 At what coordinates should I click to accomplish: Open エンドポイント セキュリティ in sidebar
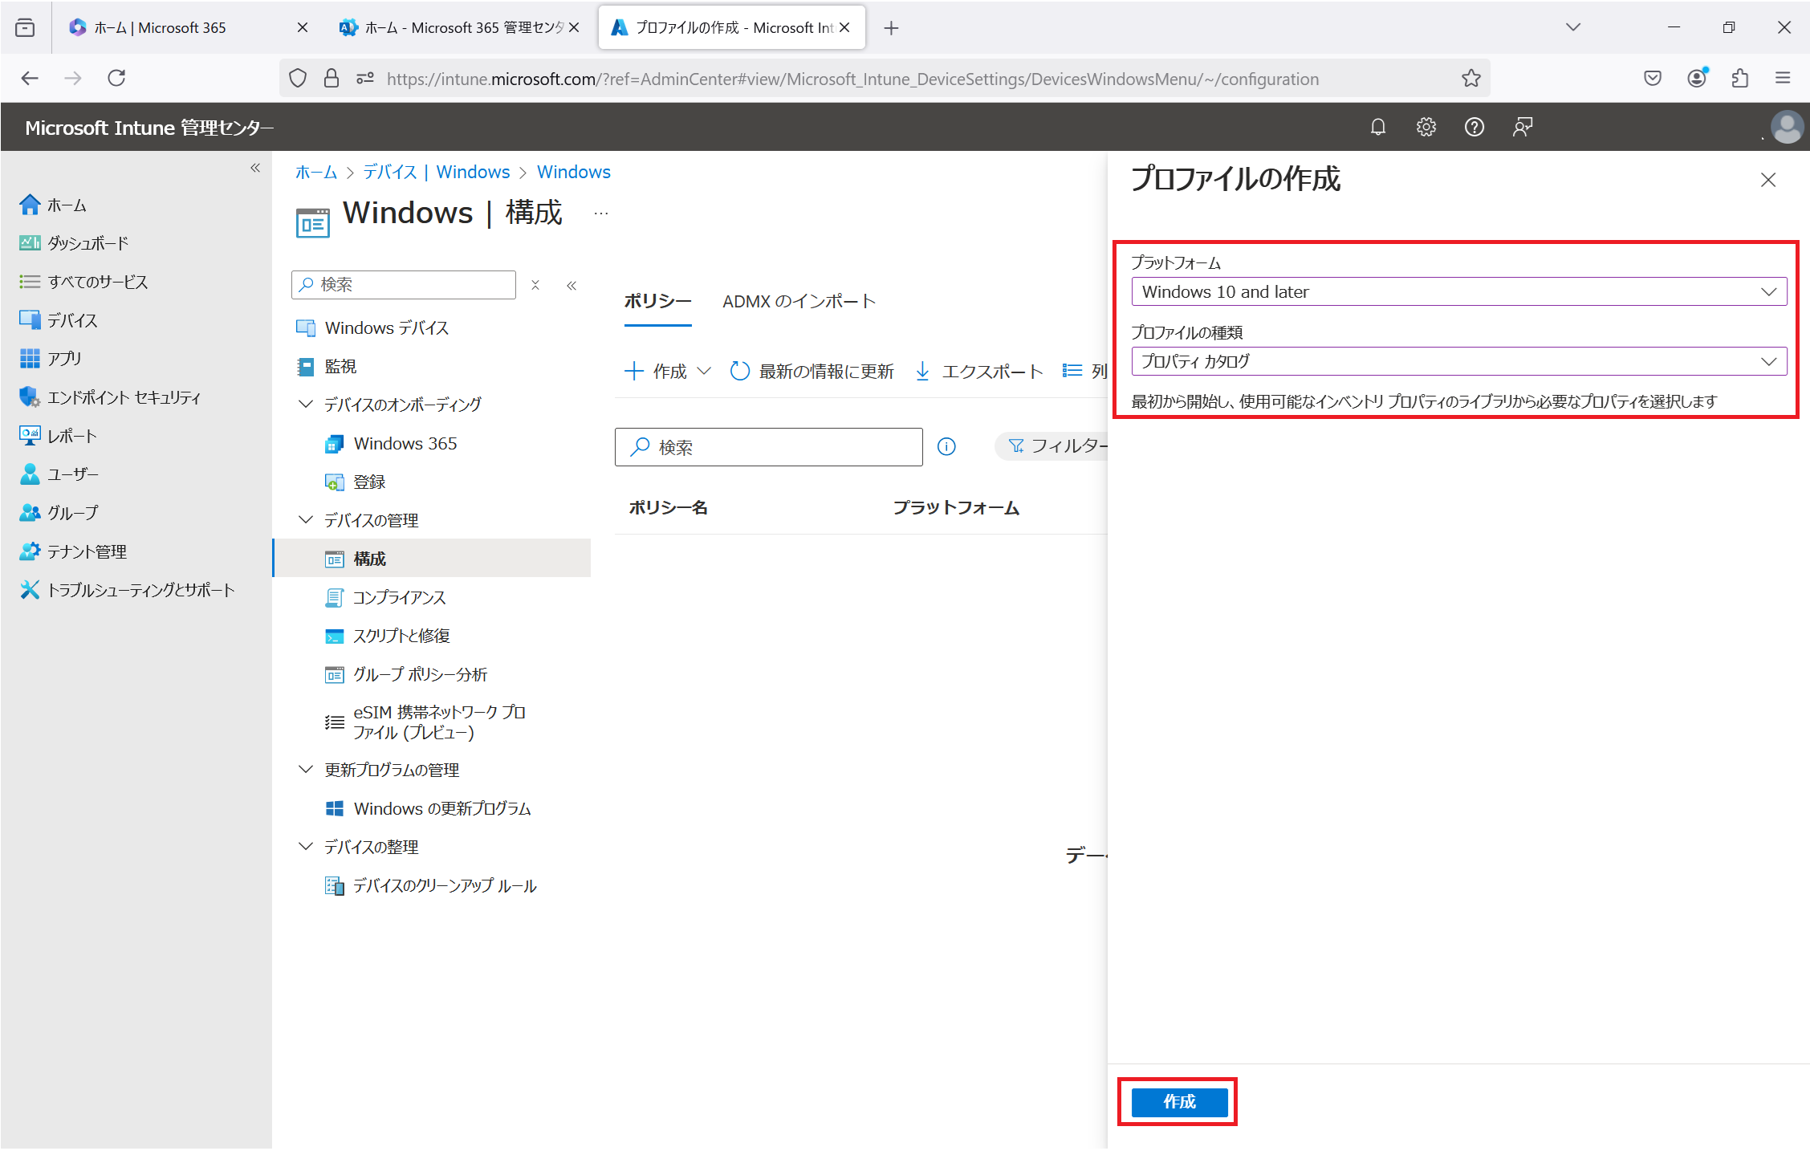[110, 397]
